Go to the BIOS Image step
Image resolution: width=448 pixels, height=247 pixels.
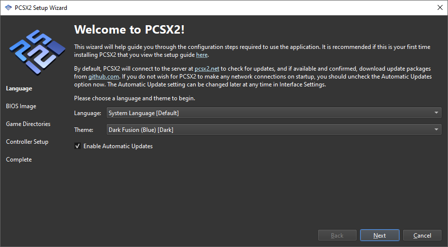21,106
